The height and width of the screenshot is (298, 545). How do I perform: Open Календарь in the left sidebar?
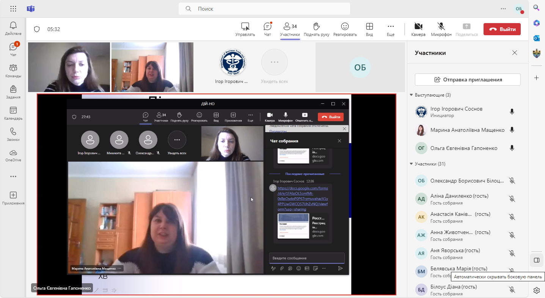pyautogui.click(x=13, y=113)
